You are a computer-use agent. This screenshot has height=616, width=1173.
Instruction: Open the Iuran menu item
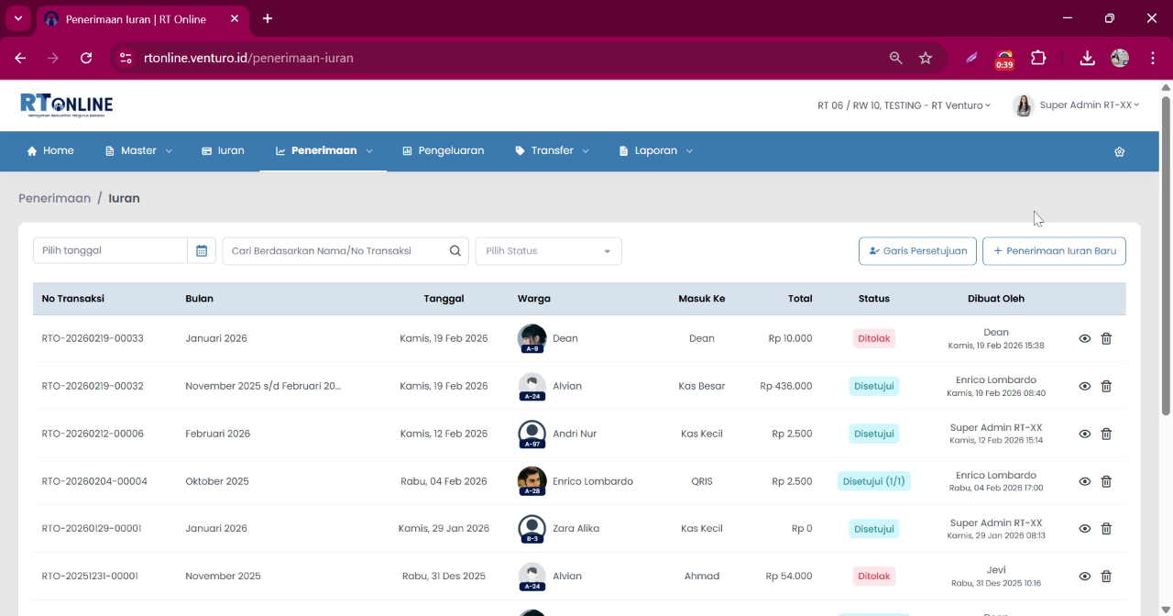coord(224,151)
